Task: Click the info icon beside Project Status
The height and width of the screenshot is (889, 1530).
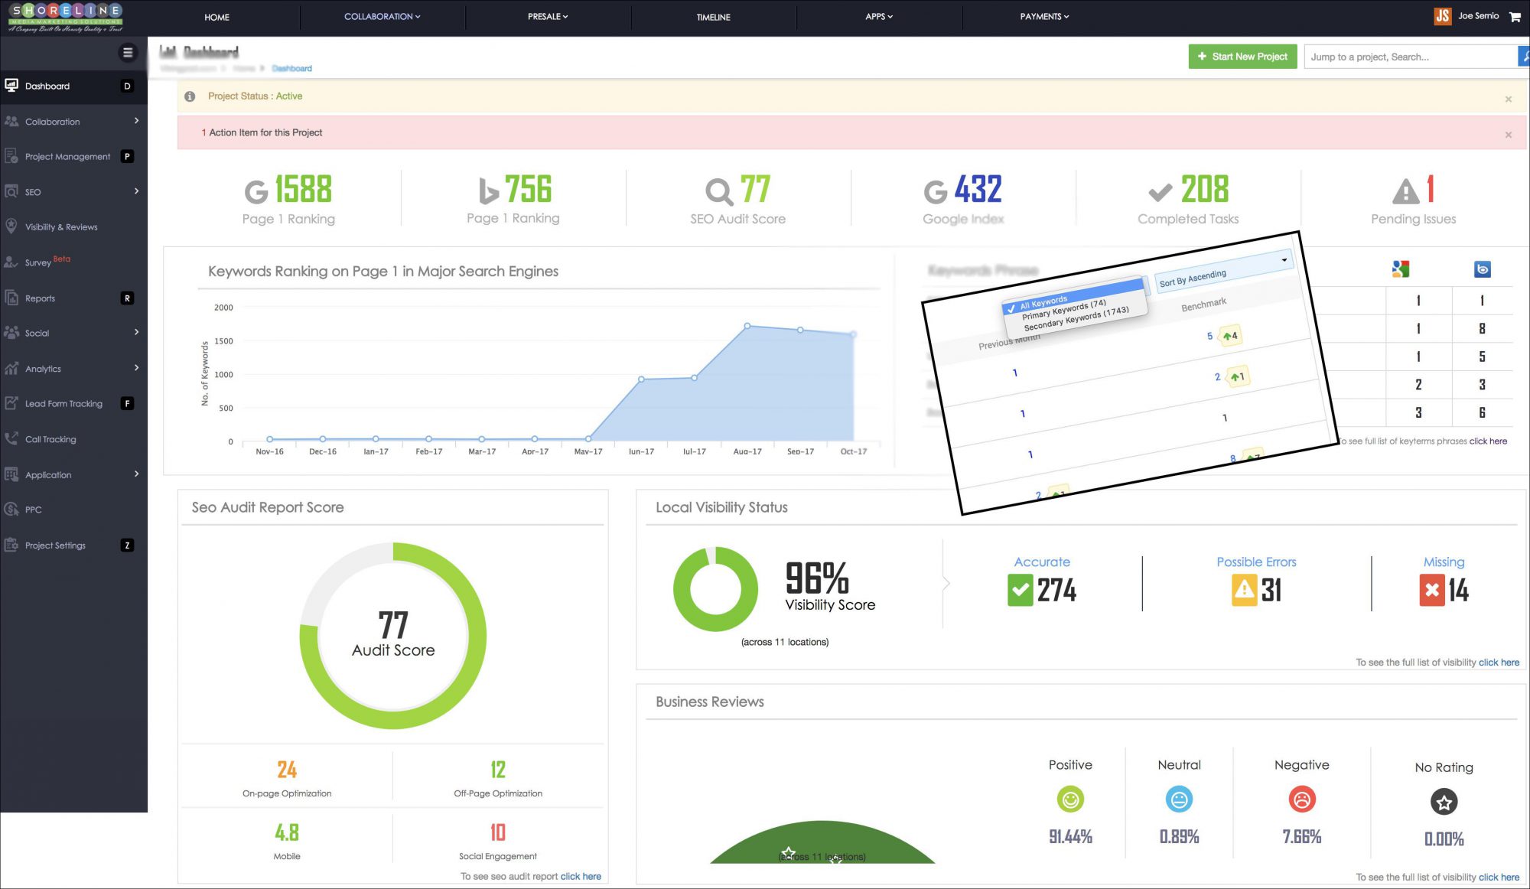Action: [x=190, y=96]
